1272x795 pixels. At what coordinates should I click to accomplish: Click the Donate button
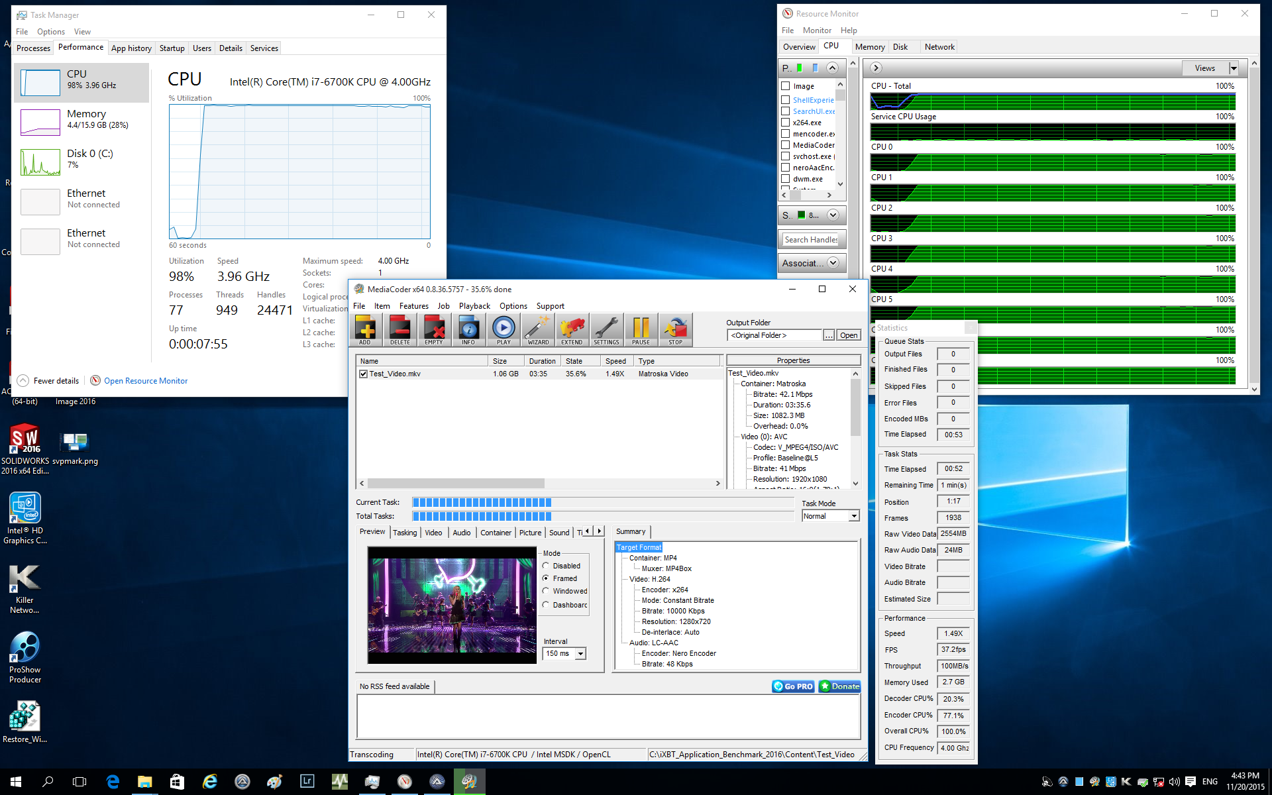(x=839, y=686)
